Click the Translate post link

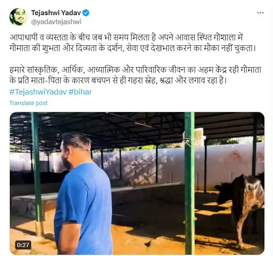[29, 103]
